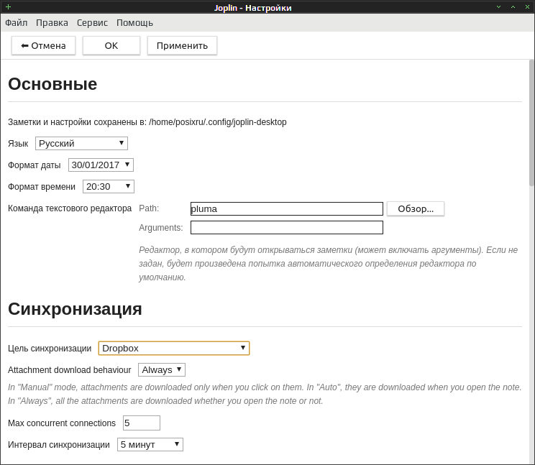Click the vertical scrollbar thumb
This screenshot has width=535, height=465.
[531, 123]
